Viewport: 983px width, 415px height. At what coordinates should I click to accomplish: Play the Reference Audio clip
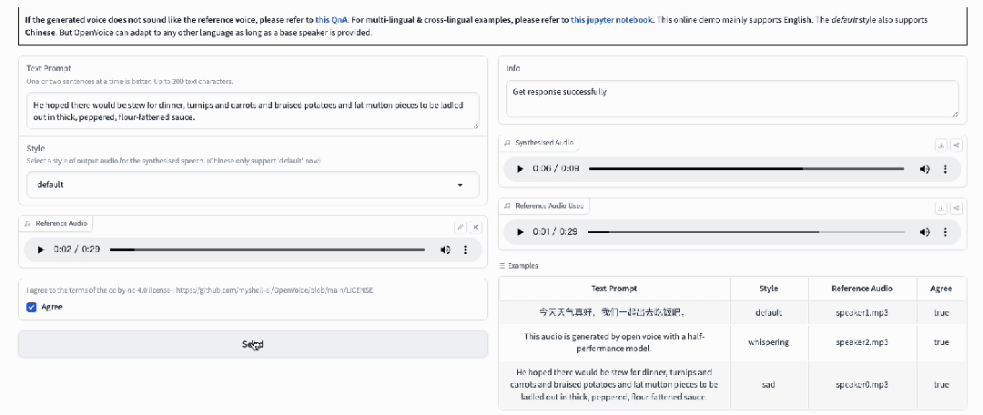coord(41,249)
